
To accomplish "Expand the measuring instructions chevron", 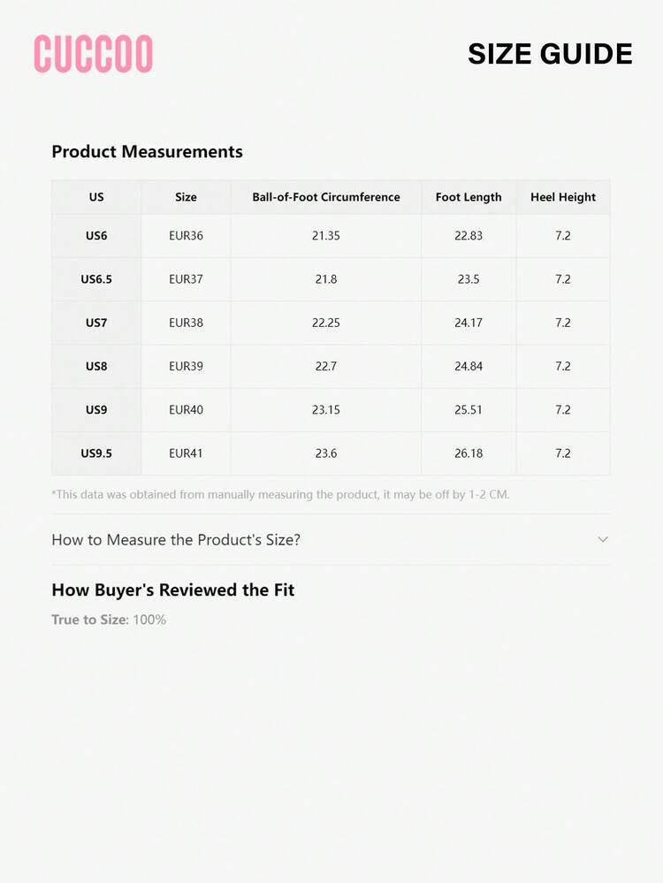I will click(x=603, y=539).
